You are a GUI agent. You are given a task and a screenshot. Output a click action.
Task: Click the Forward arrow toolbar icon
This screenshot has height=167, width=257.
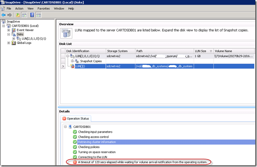tap(9, 15)
